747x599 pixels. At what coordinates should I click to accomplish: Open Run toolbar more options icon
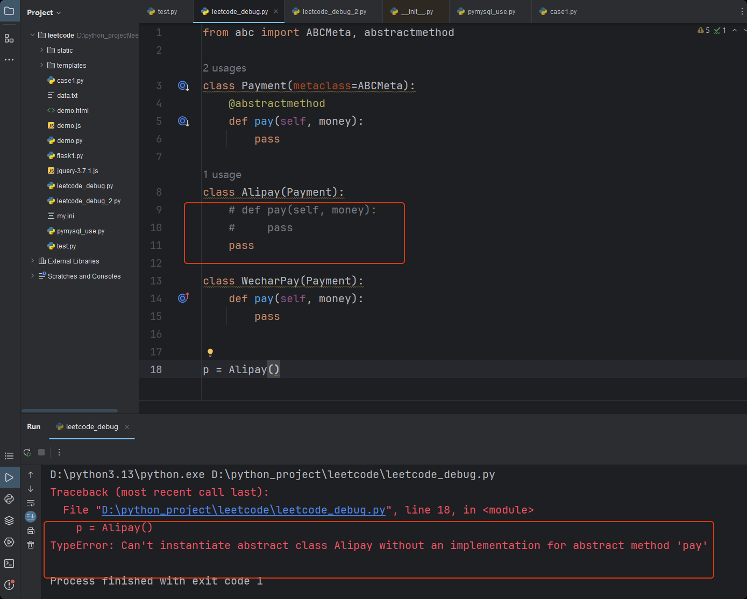pos(59,452)
